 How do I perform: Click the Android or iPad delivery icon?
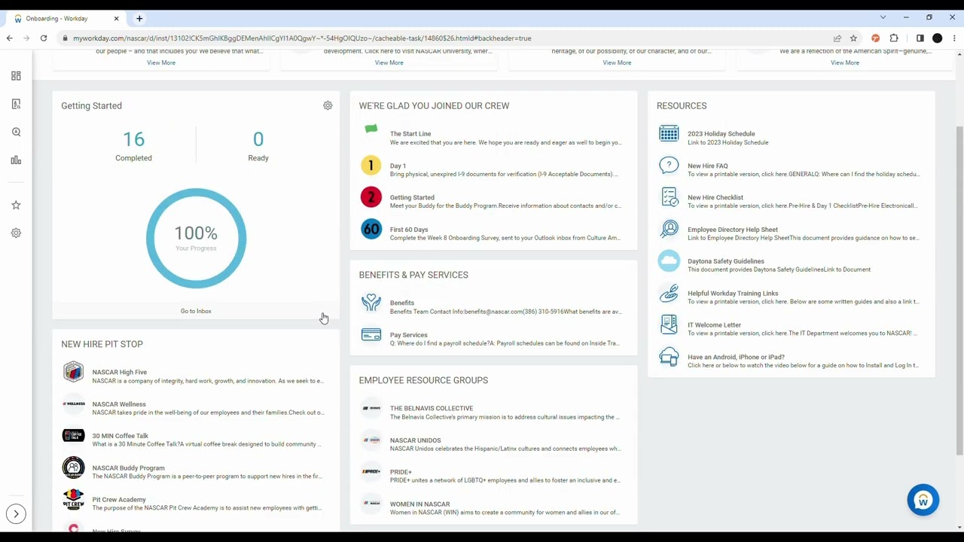(669, 357)
